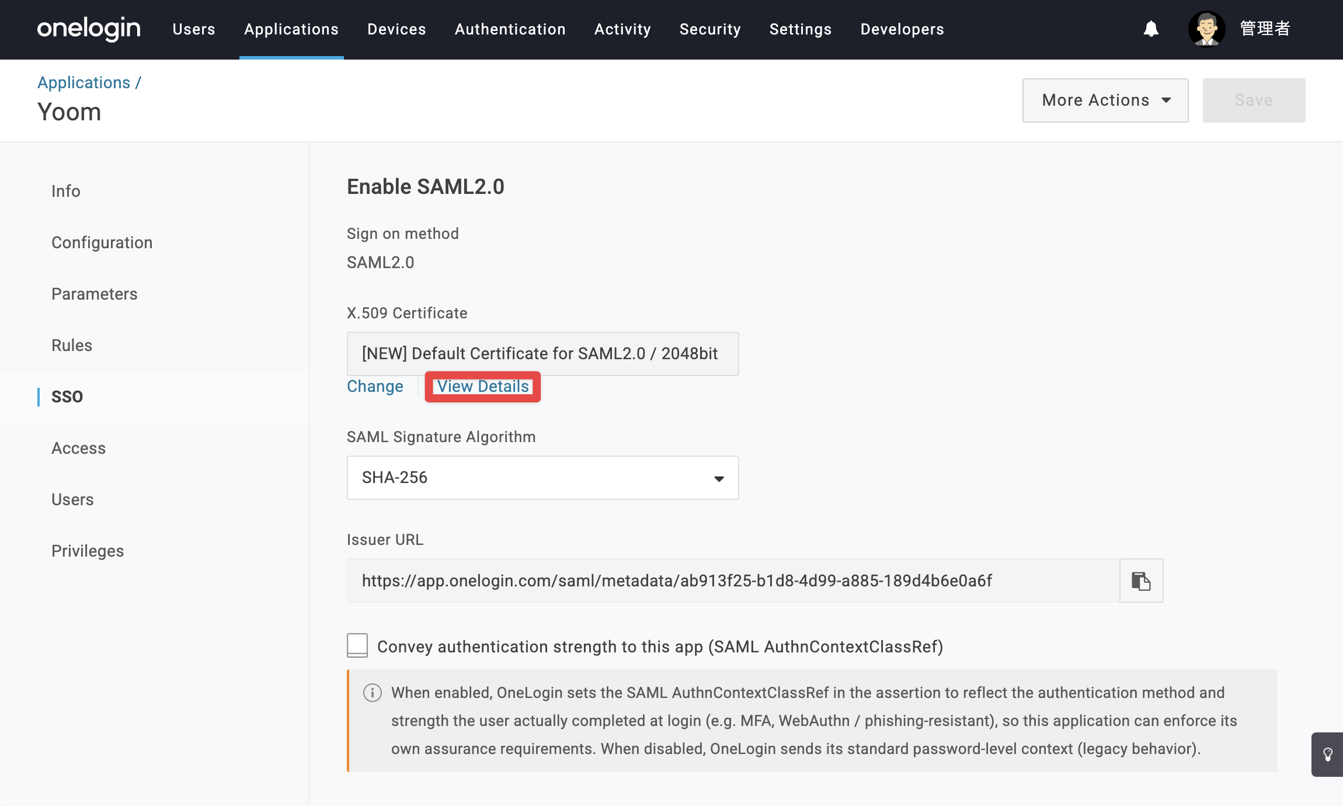Switch to the Access sidebar tab

point(79,448)
